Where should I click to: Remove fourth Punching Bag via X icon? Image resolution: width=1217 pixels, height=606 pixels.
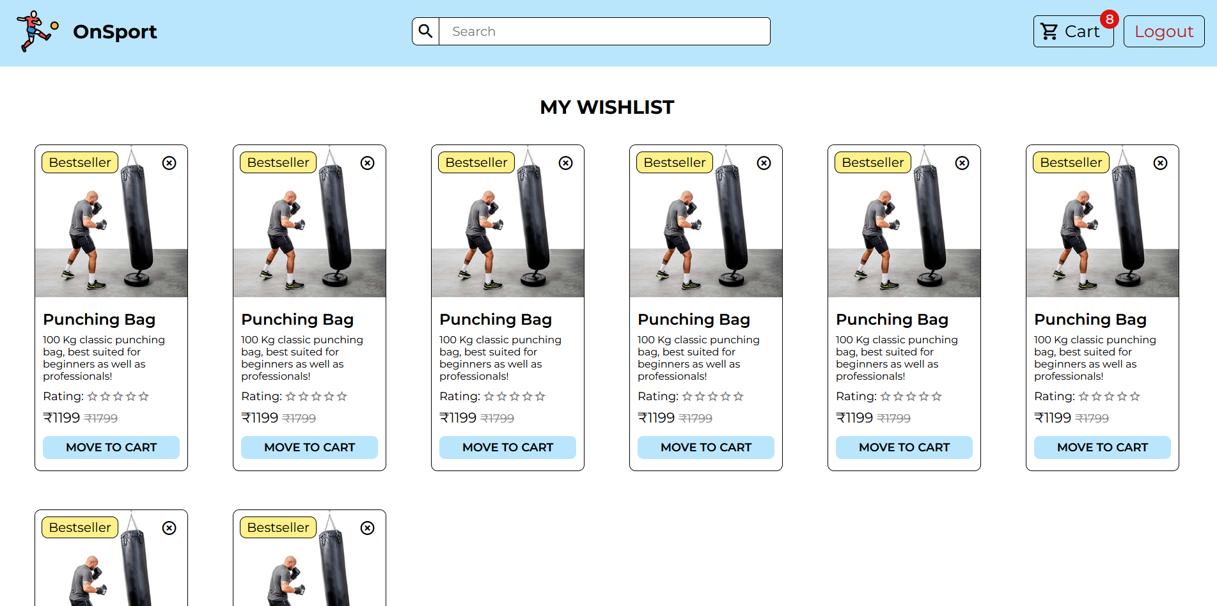coord(764,163)
